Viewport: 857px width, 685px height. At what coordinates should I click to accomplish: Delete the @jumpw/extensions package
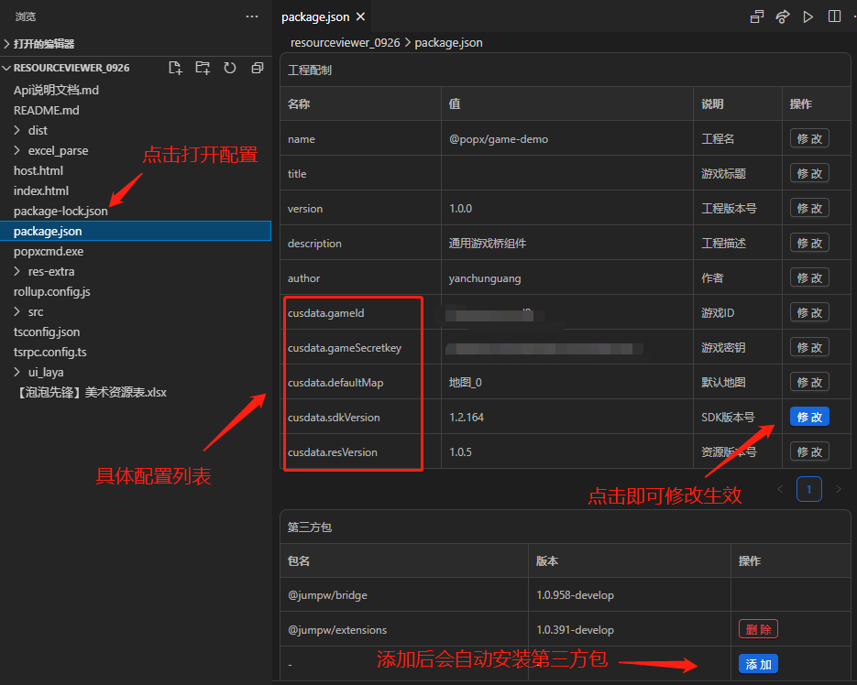(758, 629)
